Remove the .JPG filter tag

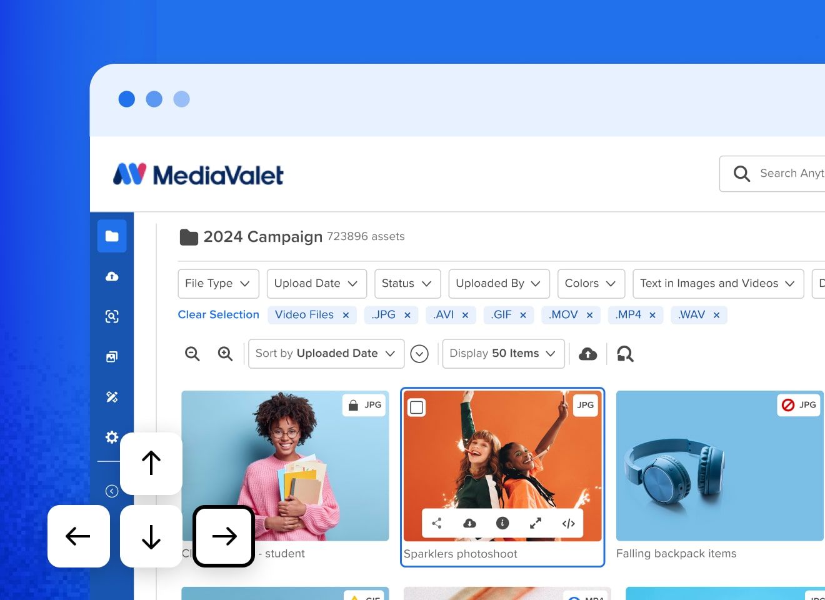[x=407, y=315]
